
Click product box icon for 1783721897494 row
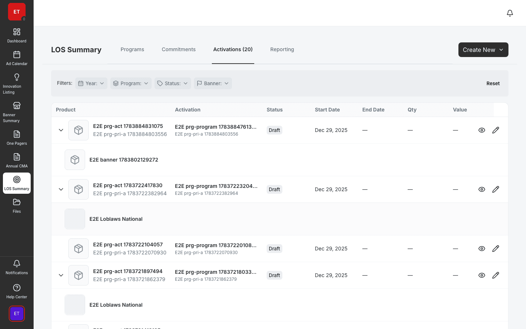pyautogui.click(x=79, y=275)
